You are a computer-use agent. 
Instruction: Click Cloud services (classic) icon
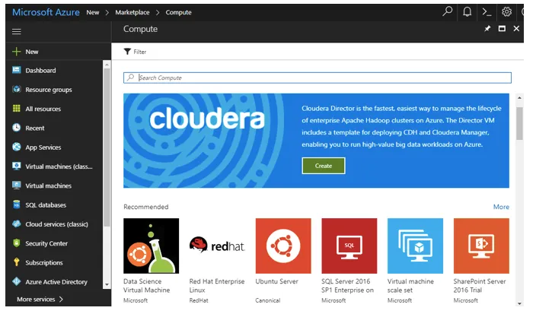17,224
